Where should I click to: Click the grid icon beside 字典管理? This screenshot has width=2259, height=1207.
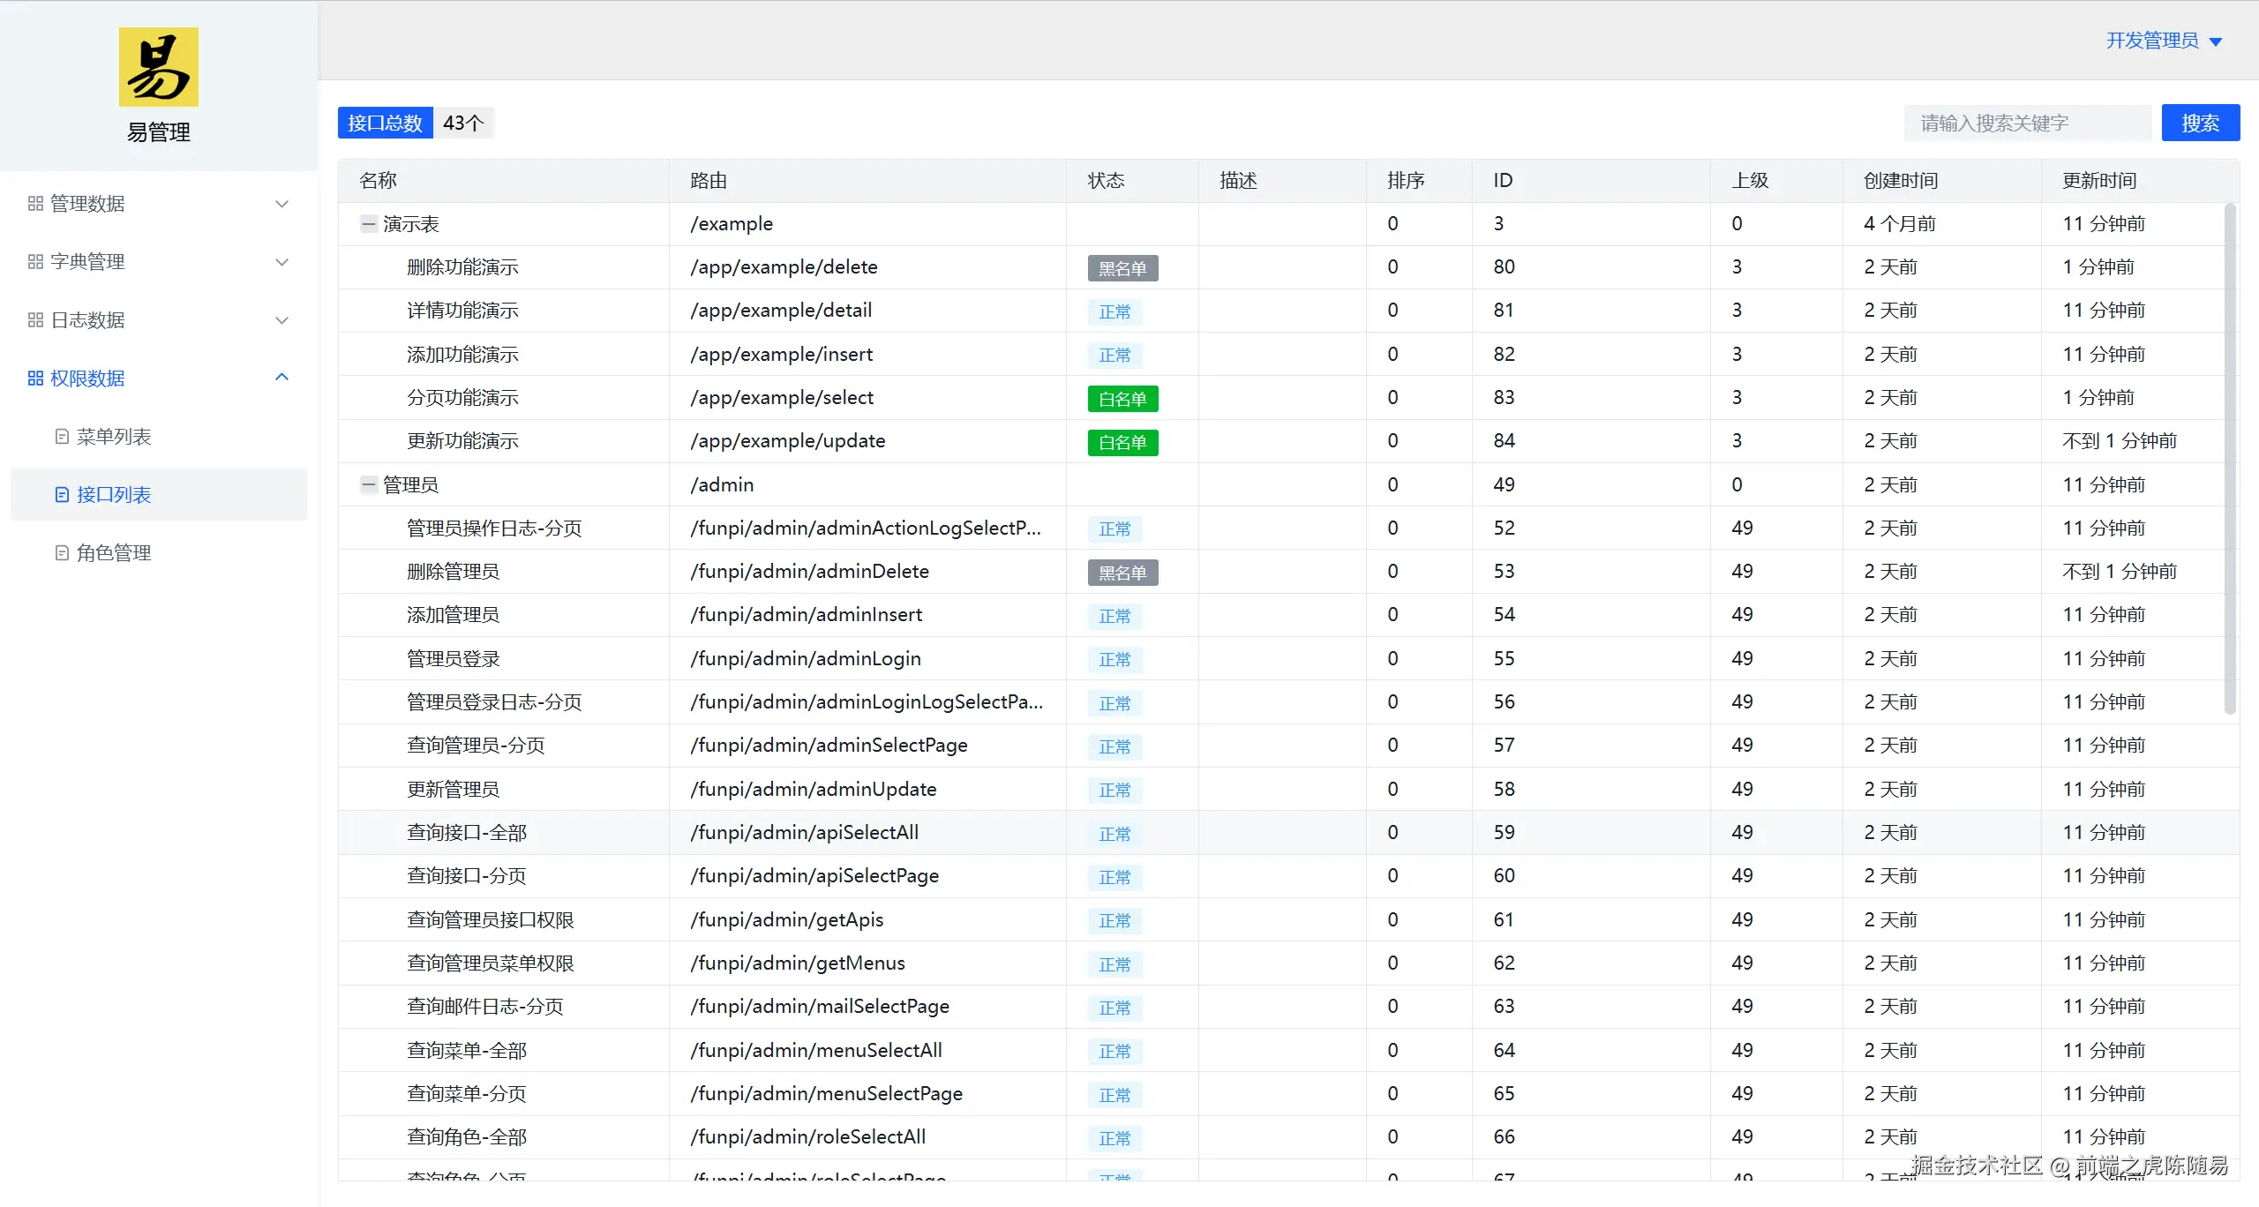click(x=35, y=262)
